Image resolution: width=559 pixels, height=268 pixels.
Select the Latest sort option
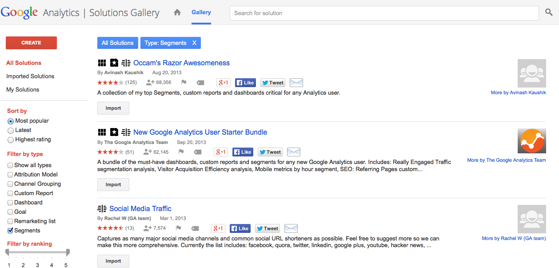click(11, 131)
